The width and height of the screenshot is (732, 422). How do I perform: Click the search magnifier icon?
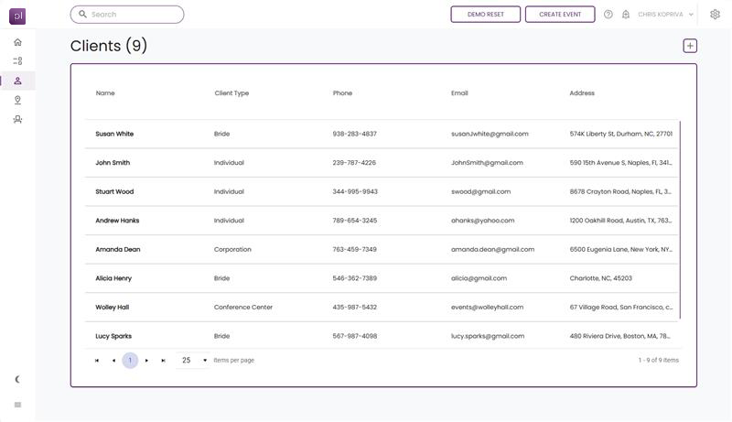point(82,14)
